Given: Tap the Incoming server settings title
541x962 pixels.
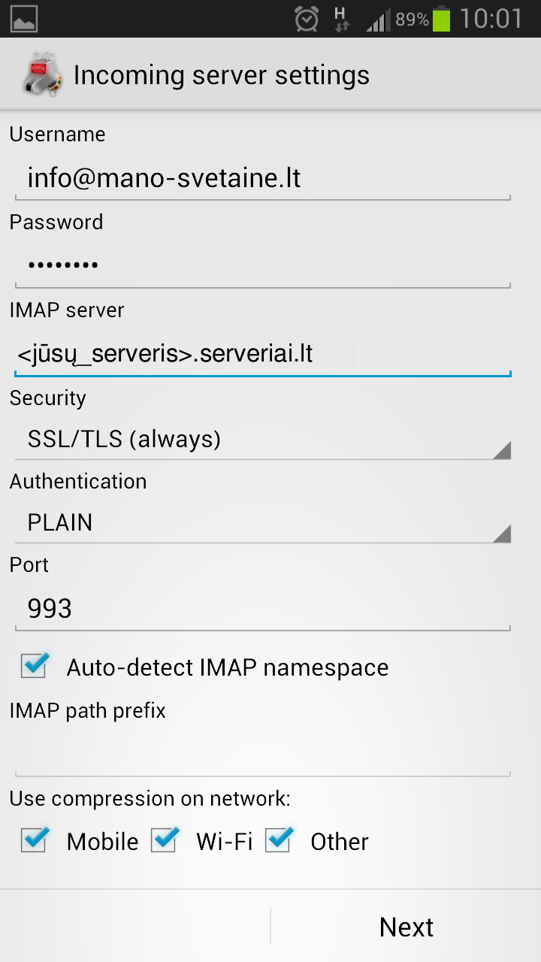Looking at the screenshot, I should pos(222,75).
